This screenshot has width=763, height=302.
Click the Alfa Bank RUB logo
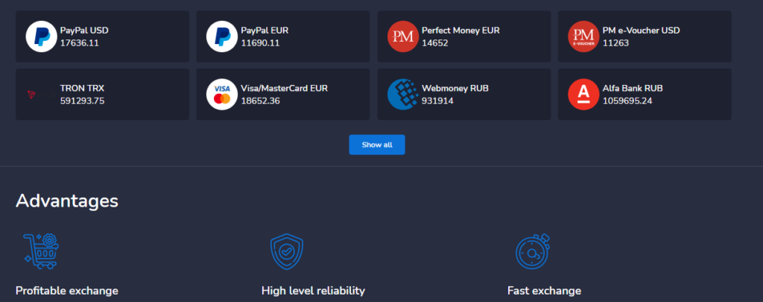pyautogui.click(x=583, y=95)
